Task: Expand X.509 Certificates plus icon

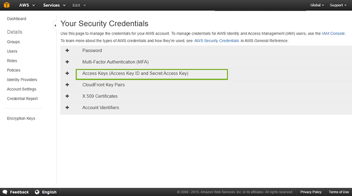Action: coord(67,96)
